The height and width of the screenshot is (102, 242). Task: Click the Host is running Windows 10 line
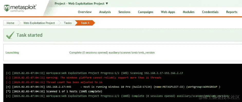113,87
